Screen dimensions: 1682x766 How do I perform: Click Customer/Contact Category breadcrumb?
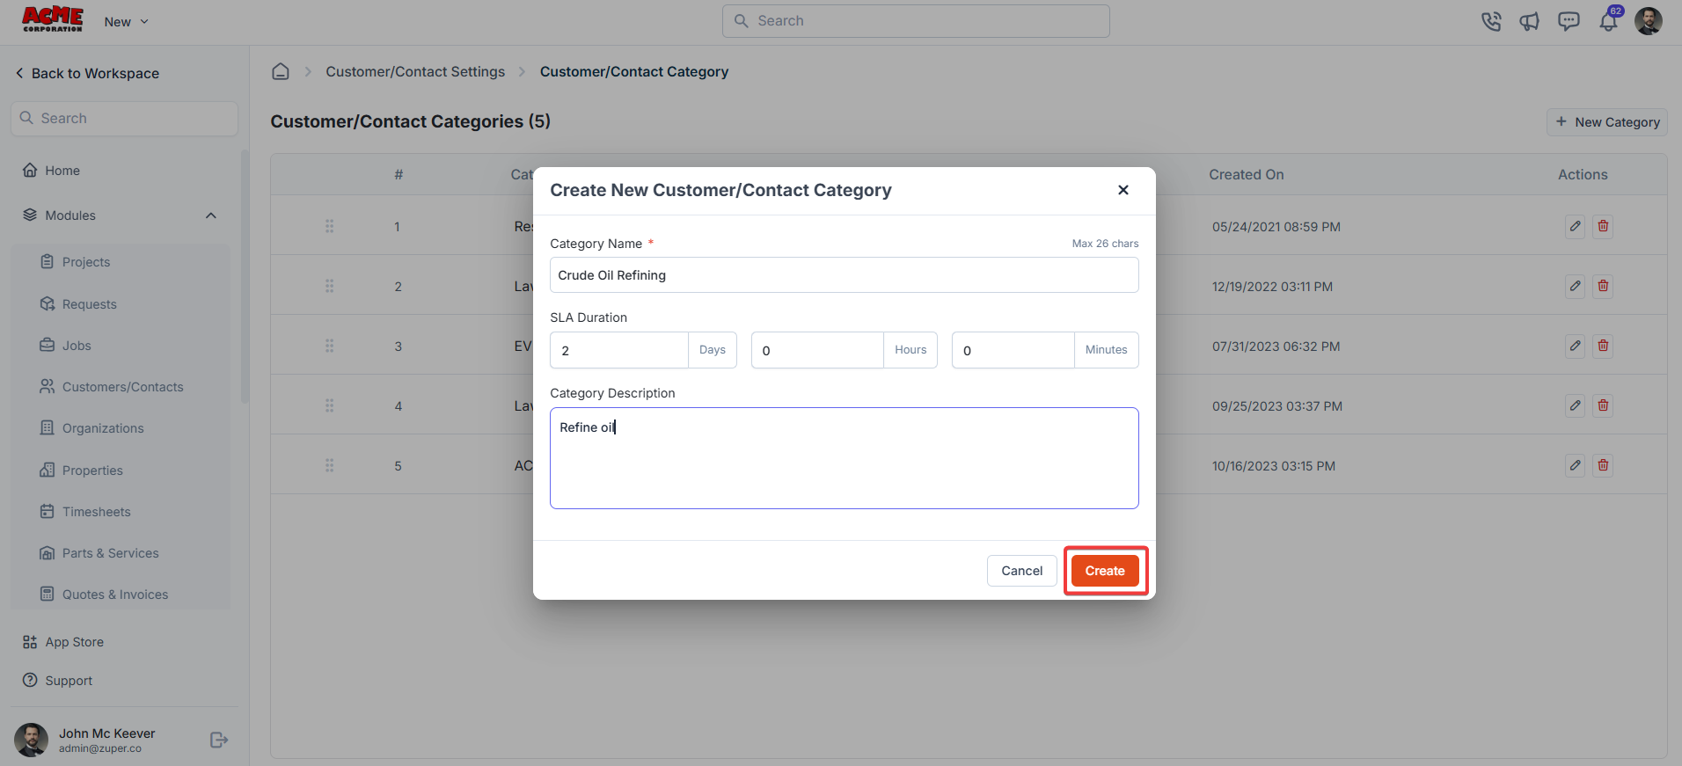tap(634, 71)
